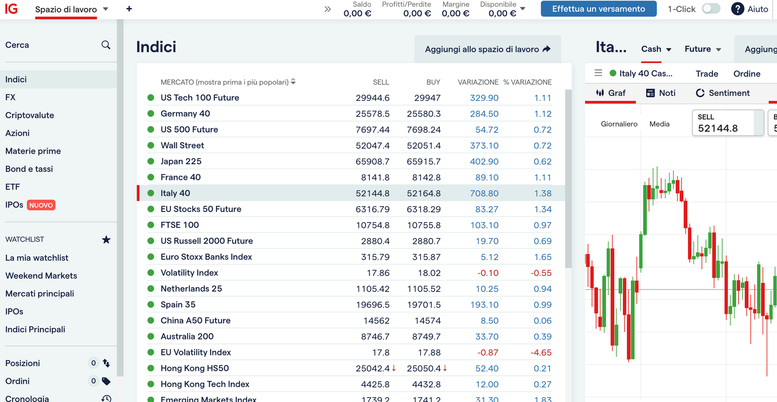The height and width of the screenshot is (402, 777).
Task: Open the Aiuto help link
Action: (x=758, y=9)
